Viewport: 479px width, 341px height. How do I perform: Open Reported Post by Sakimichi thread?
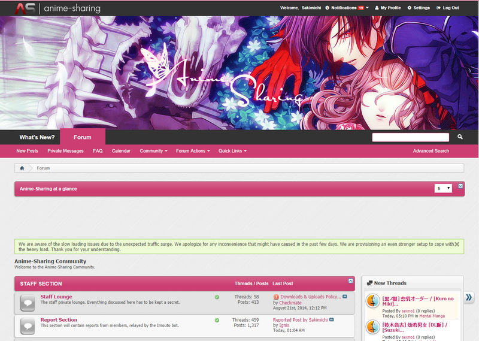pos(301,320)
